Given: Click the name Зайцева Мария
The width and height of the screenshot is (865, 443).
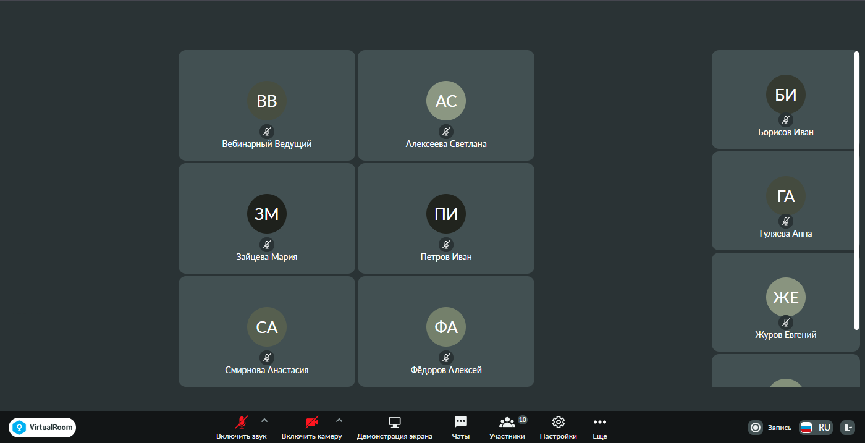Looking at the screenshot, I should pyautogui.click(x=267, y=257).
